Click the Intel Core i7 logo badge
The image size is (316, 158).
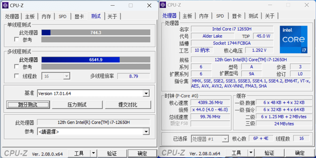click(293, 39)
